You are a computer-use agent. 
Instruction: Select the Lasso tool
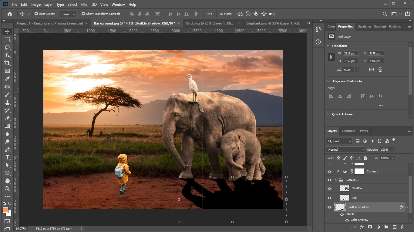coord(7,47)
